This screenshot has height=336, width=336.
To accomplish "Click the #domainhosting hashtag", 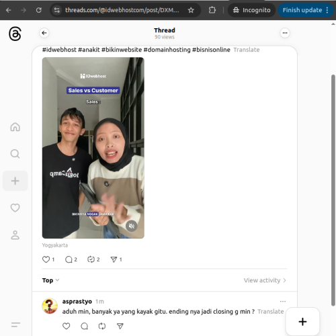I will pos(167,50).
